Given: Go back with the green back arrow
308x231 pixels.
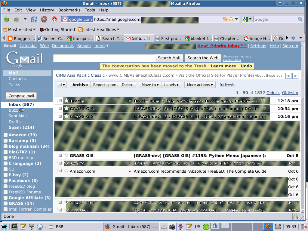Looking at the screenshot, I should tap(6, 19).
